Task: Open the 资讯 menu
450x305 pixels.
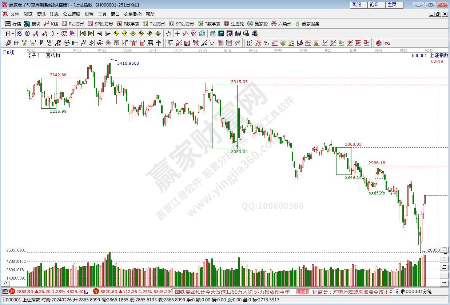Action: click(x=41, y=14)
